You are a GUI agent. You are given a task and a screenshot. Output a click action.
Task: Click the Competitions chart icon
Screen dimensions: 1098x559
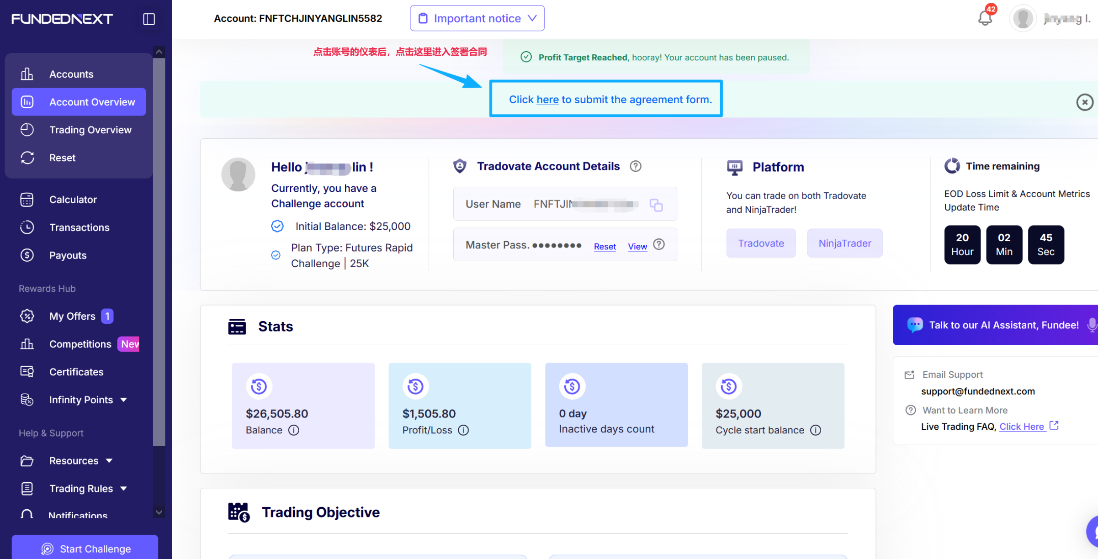click(x=27, y=344)
